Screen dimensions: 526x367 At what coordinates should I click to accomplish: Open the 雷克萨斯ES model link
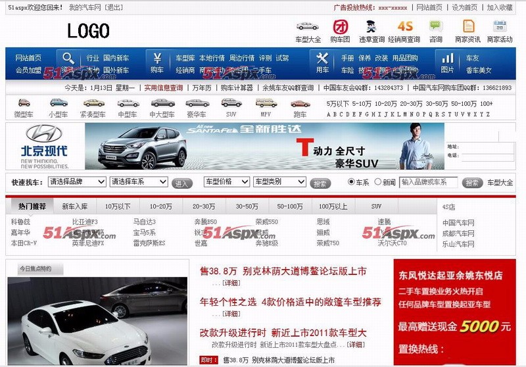click(149, 243)
